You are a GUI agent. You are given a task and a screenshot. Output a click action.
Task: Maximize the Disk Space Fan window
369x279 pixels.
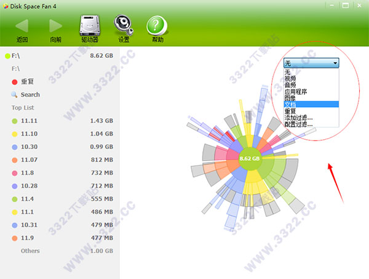(346, 5)
